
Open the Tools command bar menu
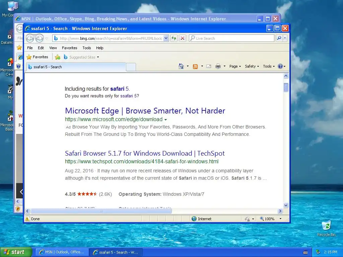pos(269,66)
